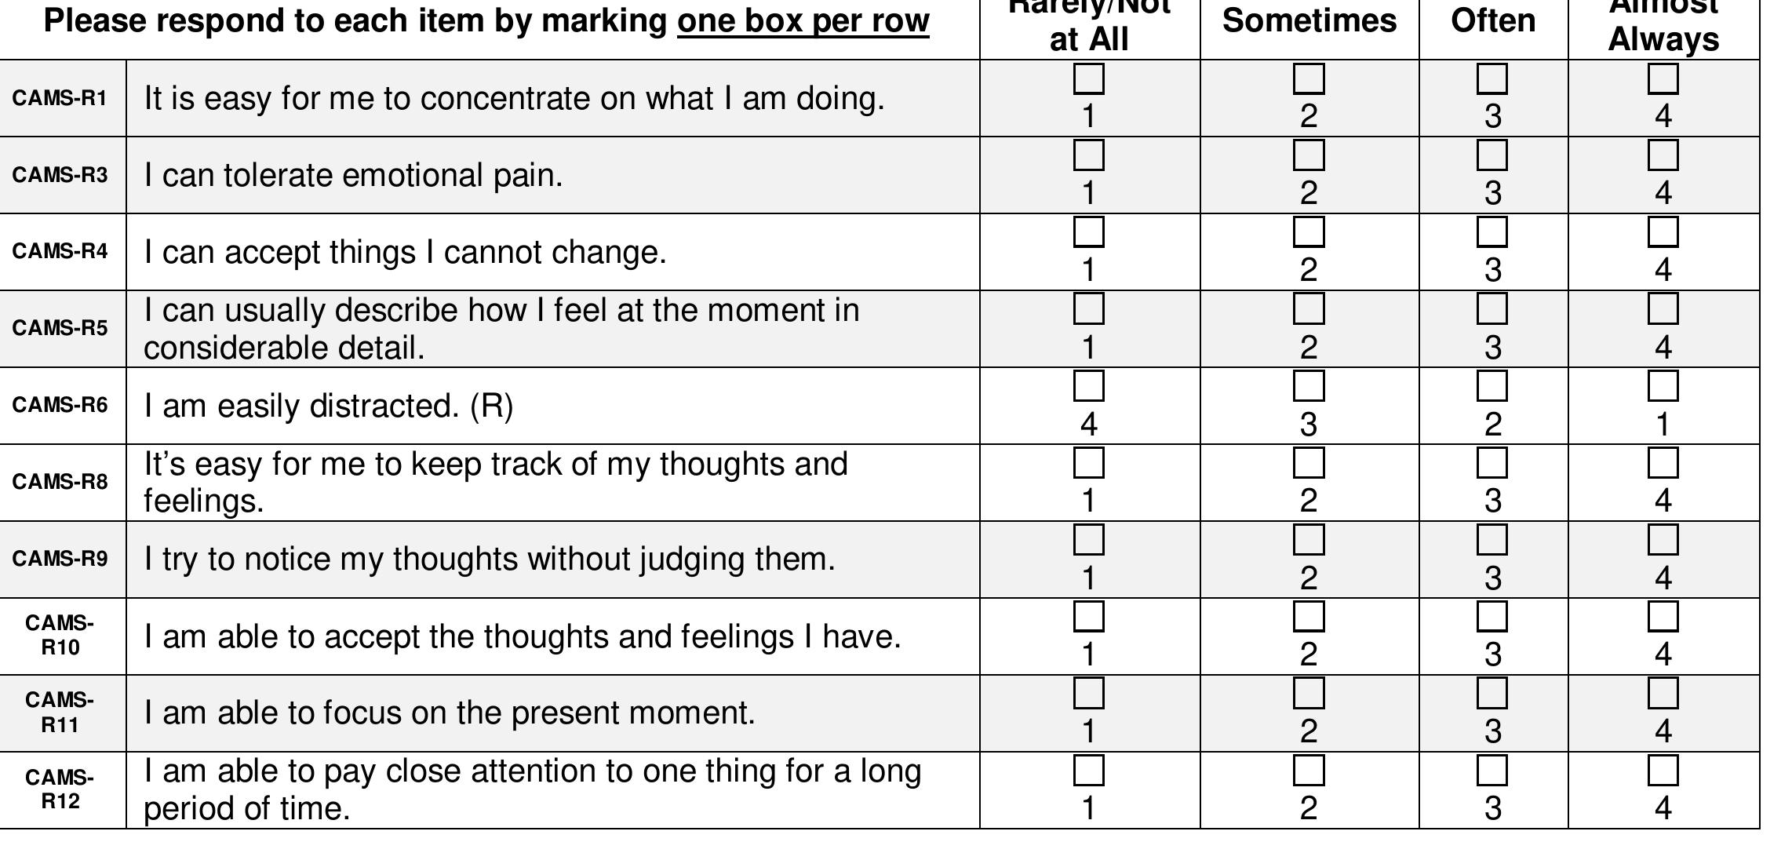Click the 'one box per row' underlined text
Viewport: 1792px width, 853px height.
tap(803, 21)
